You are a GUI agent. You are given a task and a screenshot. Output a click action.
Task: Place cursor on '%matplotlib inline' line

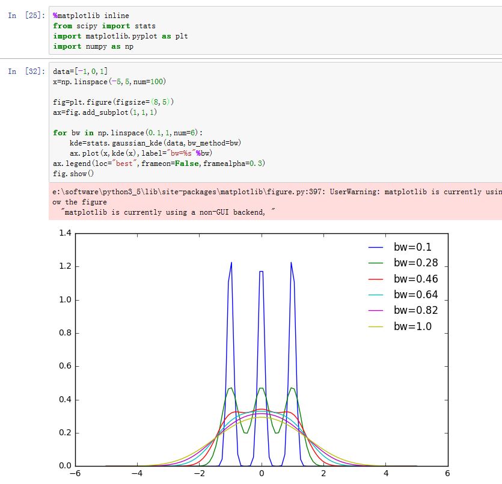[x=91, y=16]
